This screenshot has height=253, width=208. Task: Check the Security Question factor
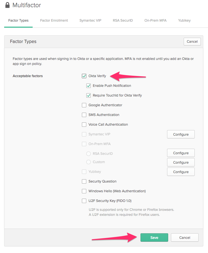tap(84, 181)
